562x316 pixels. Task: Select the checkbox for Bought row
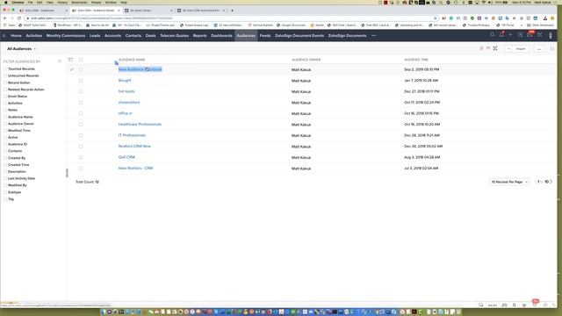tap(81, 81)
